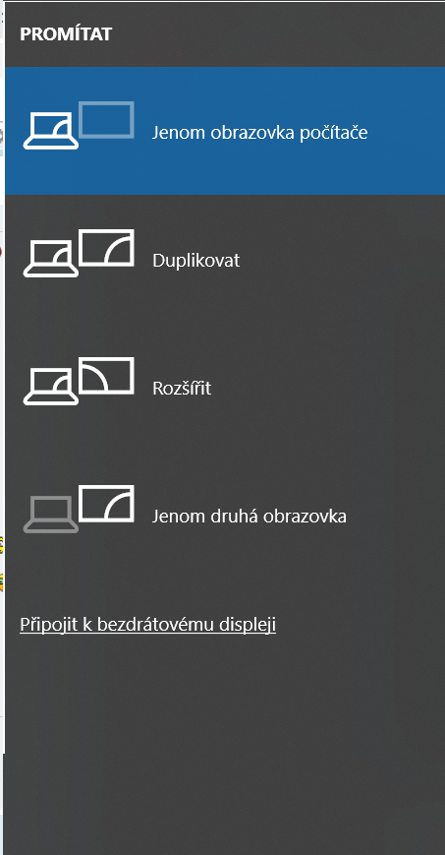Select the Jenom obrazovka počítače label
445x855 pixels.
click(259, 133)
